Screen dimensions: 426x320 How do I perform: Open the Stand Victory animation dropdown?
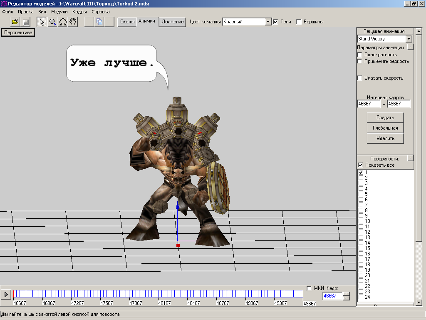[x=409, y=39]
